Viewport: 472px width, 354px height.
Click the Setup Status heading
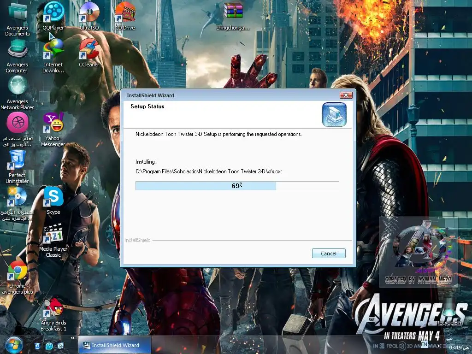click(x=147, y=106)
